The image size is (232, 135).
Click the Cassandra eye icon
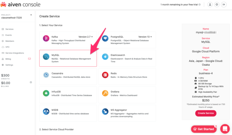[46, 75]
